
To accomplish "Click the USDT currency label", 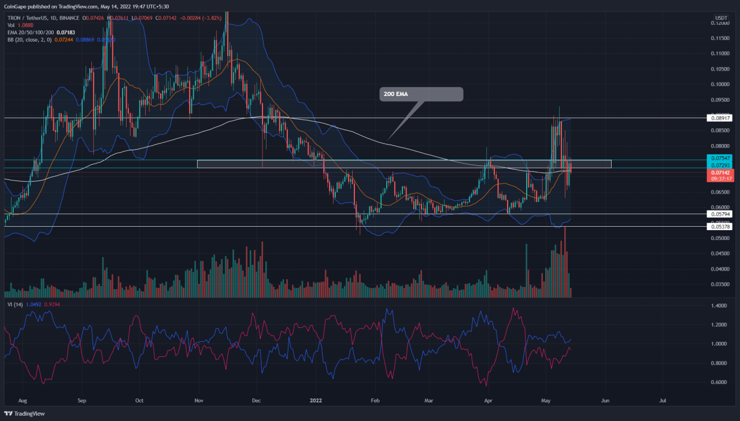I will pos(721,18).
